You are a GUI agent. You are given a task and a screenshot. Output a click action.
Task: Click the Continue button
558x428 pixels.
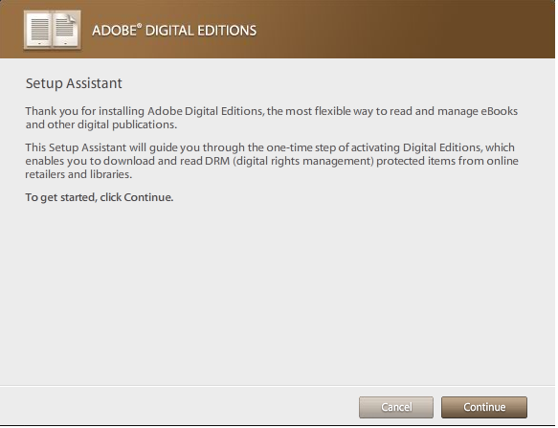tap(484, 407)
